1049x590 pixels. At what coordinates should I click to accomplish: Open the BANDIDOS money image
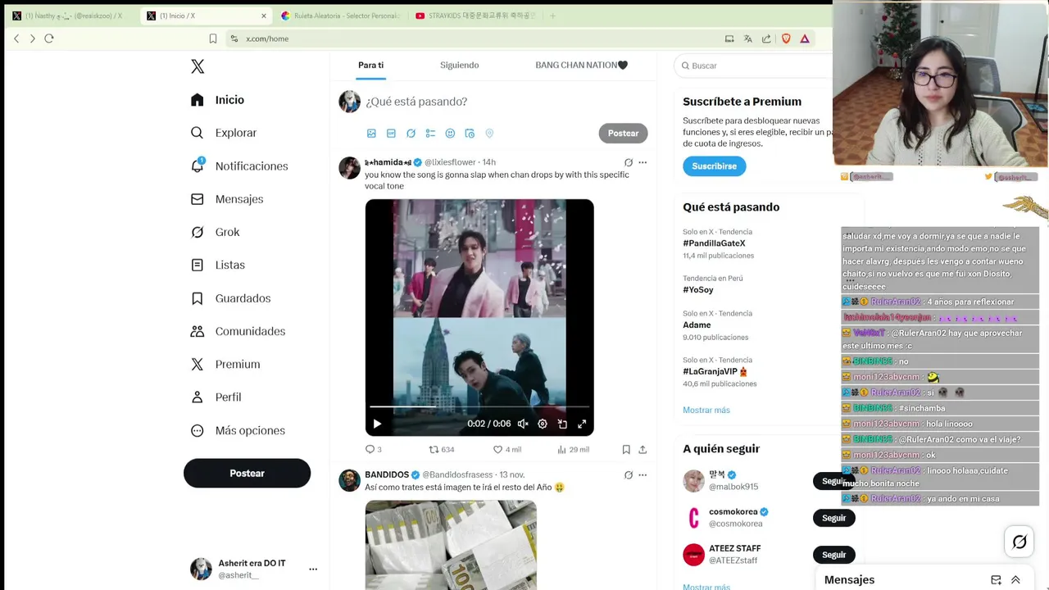[x=451, y=545]
